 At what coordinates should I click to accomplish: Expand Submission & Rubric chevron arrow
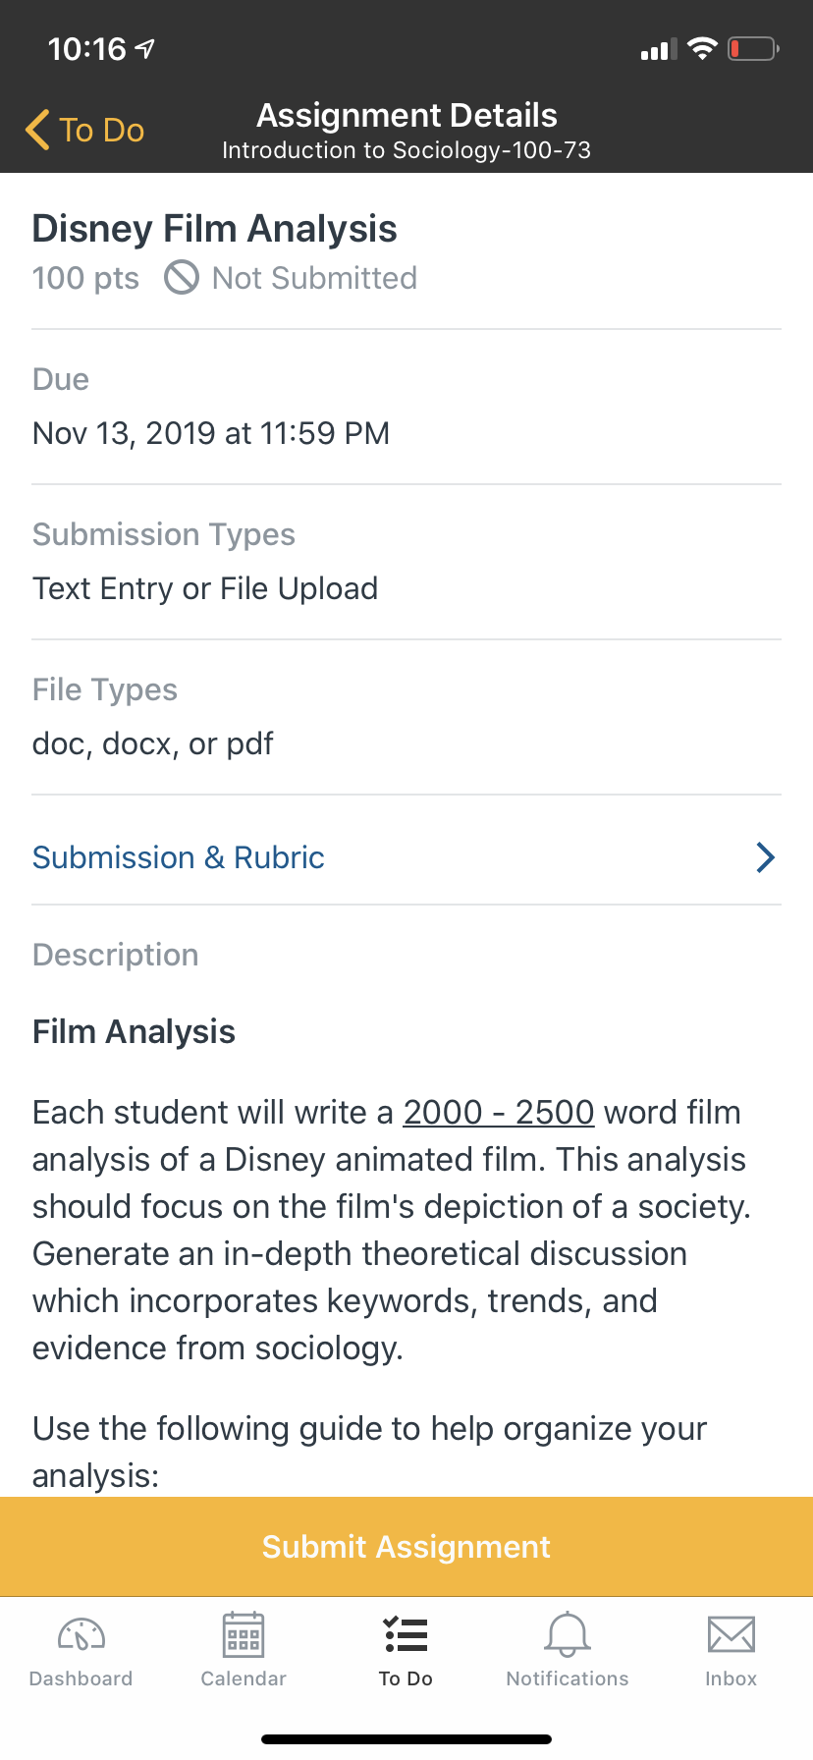[766, 857]
